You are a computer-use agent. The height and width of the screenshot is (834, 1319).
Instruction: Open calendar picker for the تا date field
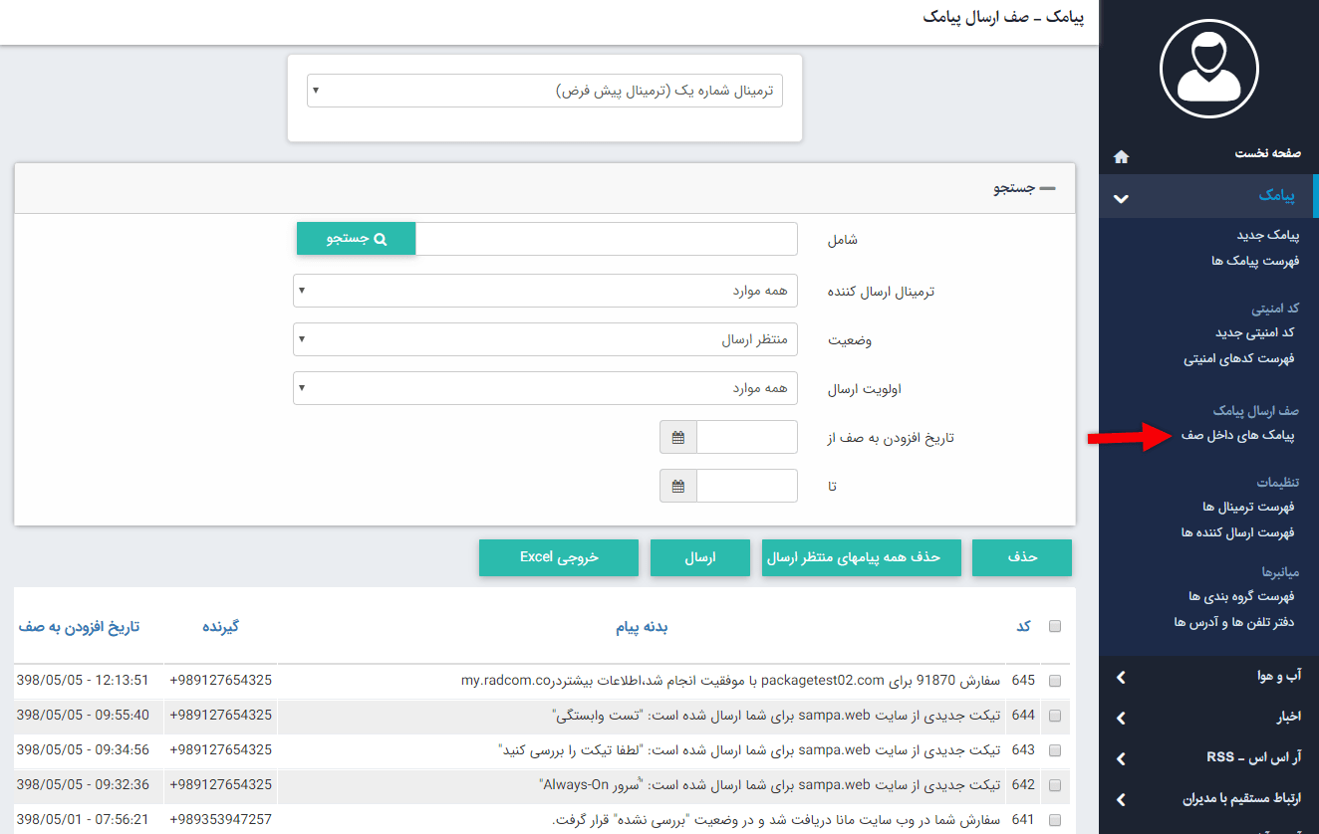click(x=678, y=487)
